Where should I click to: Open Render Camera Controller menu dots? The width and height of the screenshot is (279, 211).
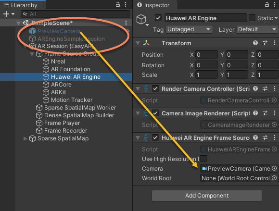coord(275,88)
